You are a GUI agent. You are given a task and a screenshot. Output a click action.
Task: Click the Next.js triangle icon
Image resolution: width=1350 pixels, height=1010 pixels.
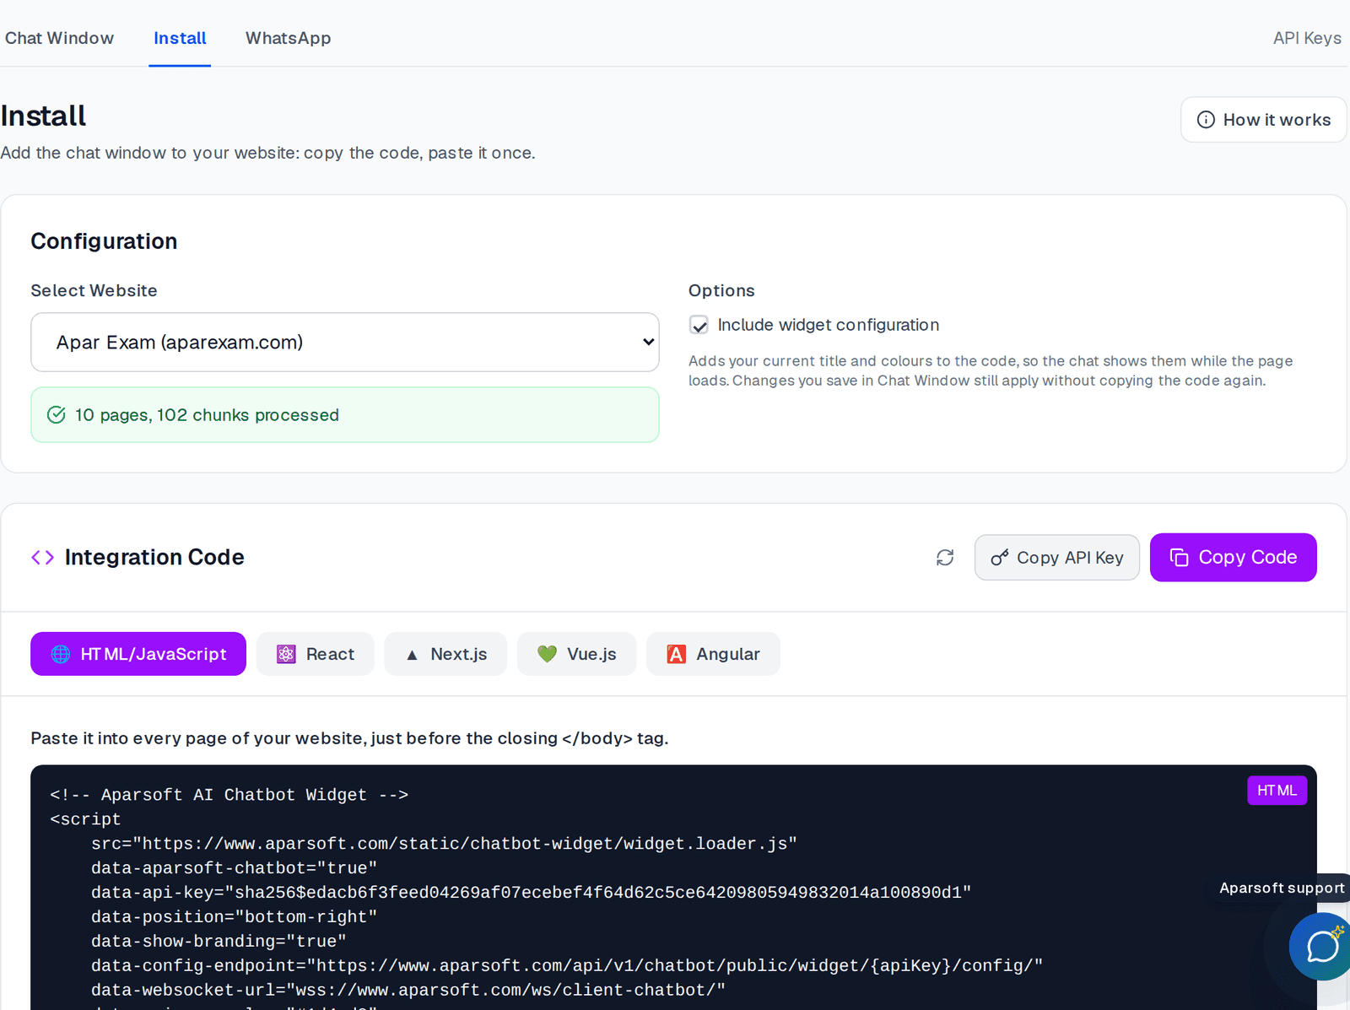(x=412, y=655)
